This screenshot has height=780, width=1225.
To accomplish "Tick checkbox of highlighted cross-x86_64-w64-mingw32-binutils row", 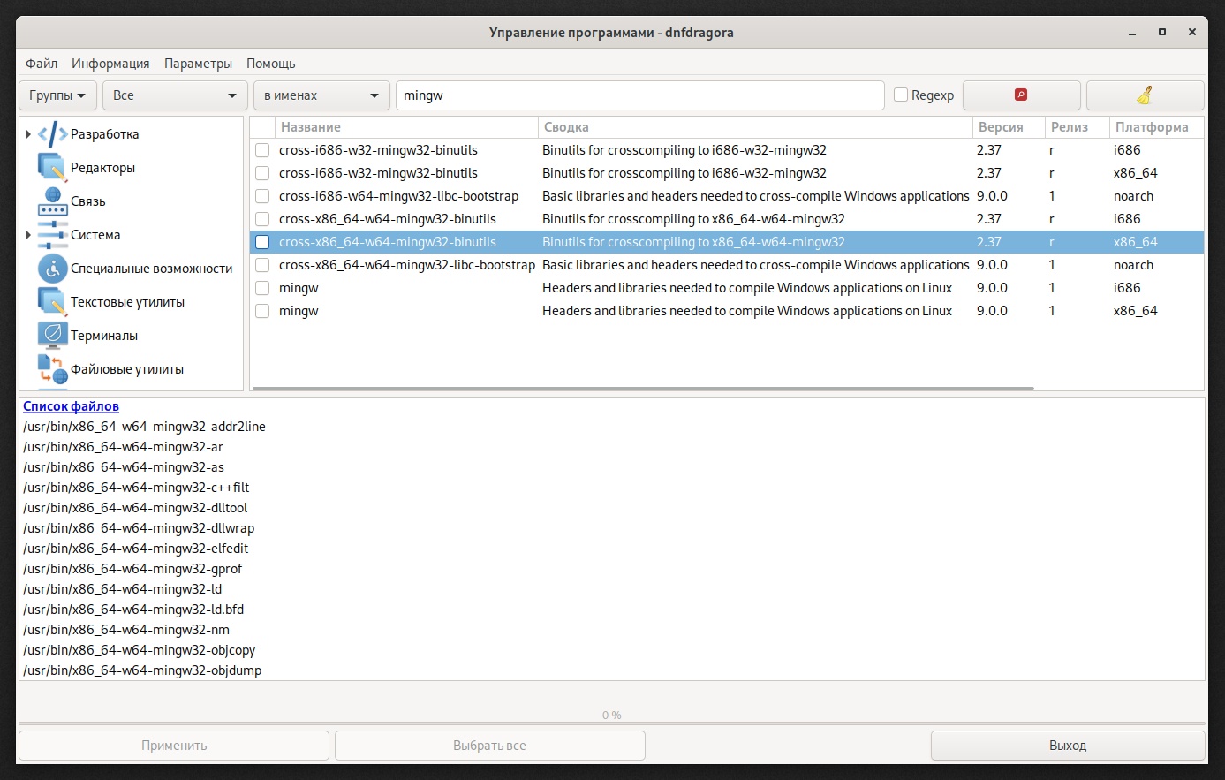I will pyautogui.click(x=262, y=242).
